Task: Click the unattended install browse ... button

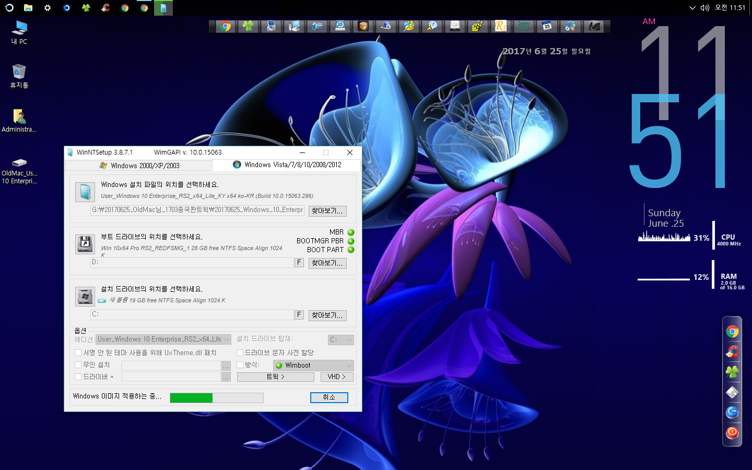Action: 226,366
